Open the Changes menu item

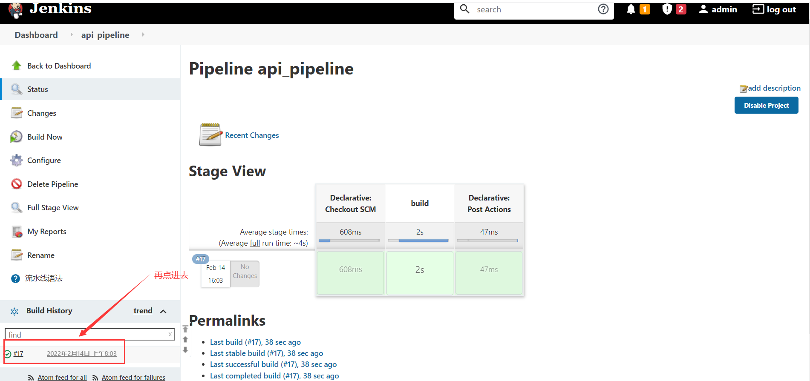tap(41, 113)
